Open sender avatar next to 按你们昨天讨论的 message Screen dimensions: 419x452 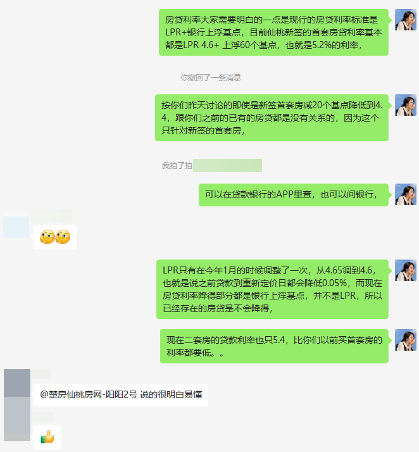coord(406,105)
